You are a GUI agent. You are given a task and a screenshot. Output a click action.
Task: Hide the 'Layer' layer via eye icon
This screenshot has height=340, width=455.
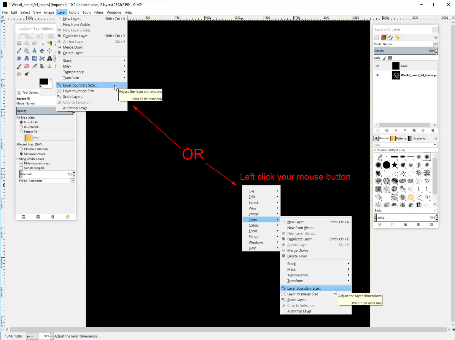[378, 66]
